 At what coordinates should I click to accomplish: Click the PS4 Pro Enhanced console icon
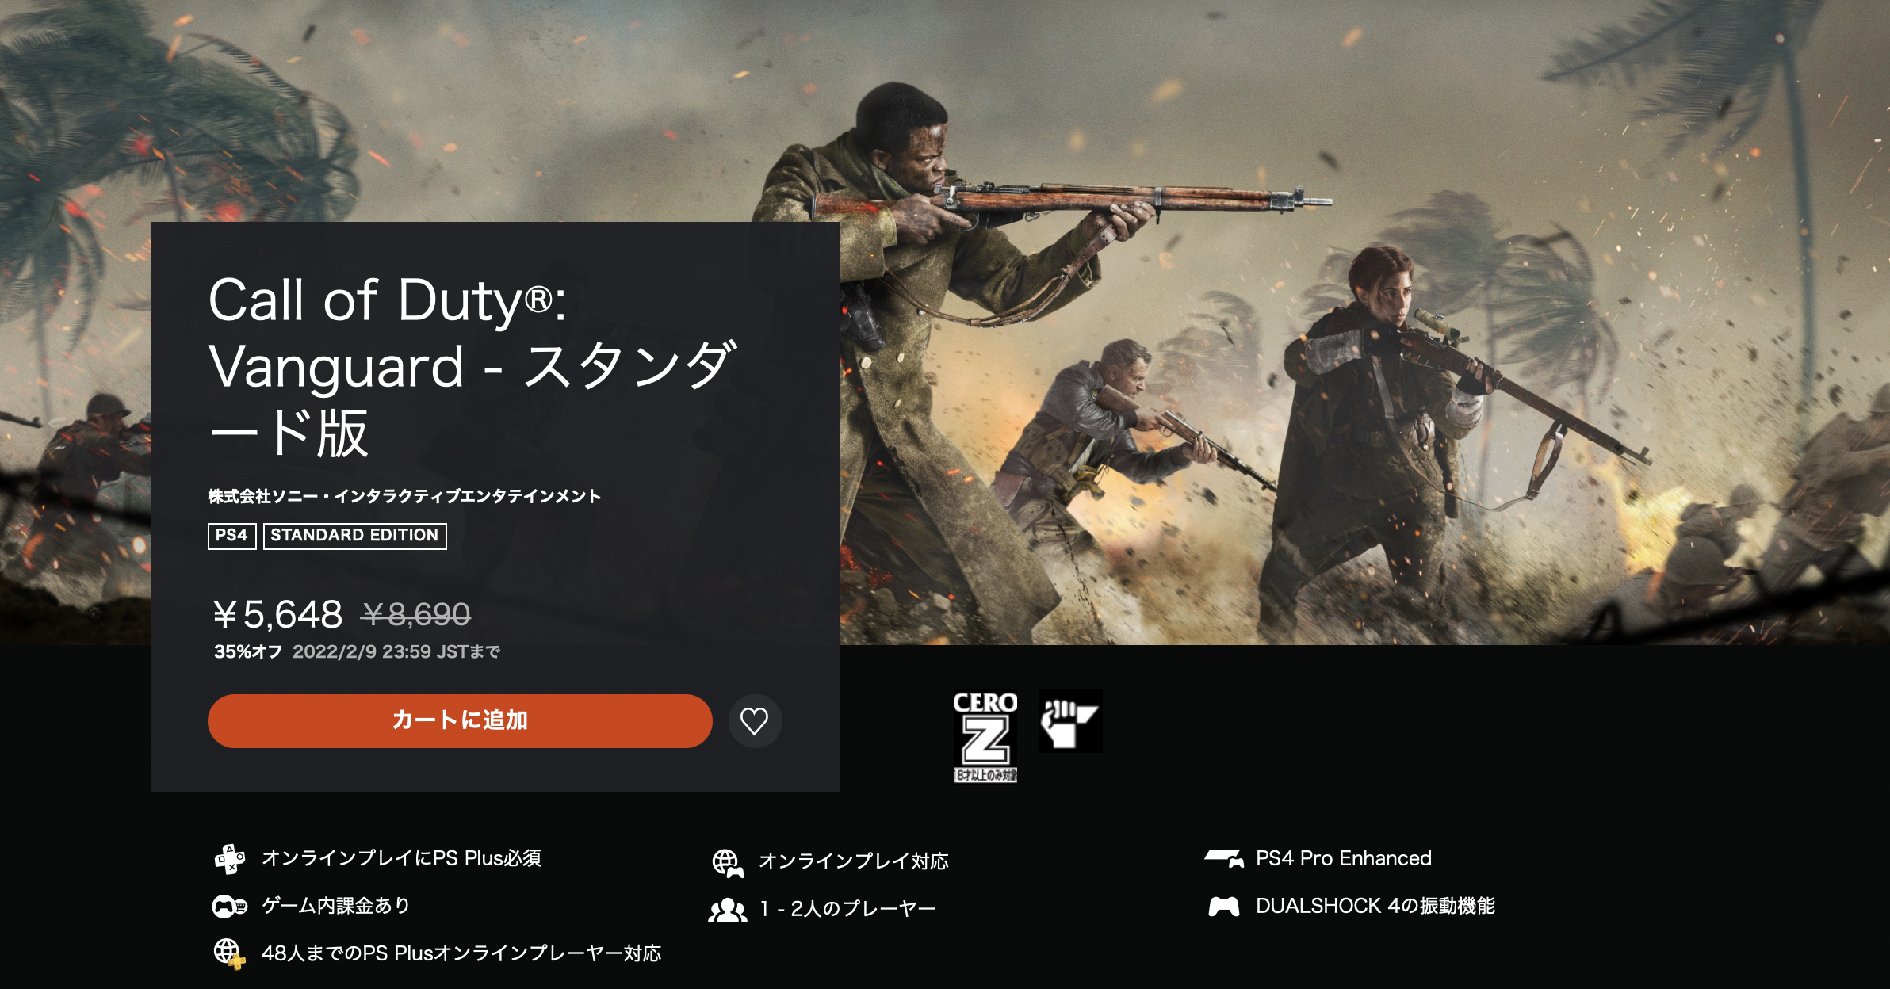1224,859
